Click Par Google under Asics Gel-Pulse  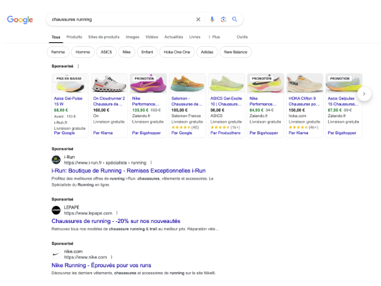[x=64, y=133]
